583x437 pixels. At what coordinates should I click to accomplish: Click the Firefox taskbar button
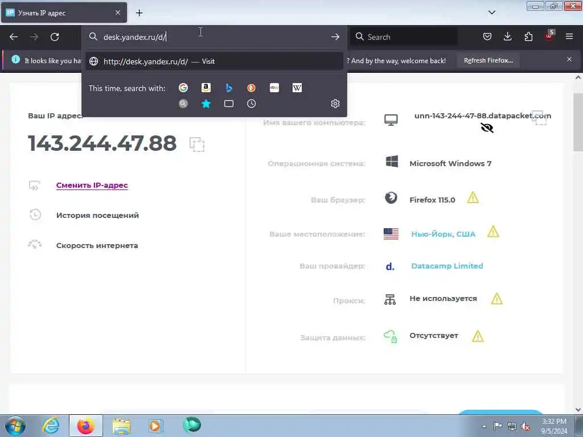point(86,426)
